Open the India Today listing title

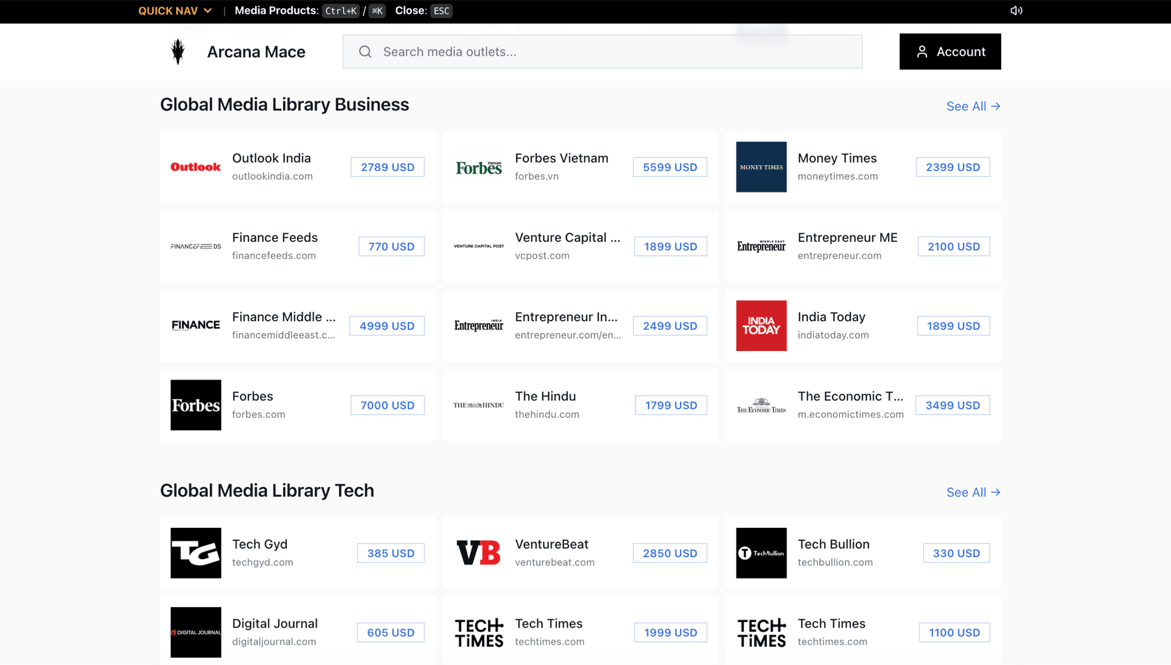[x=831, y=317]
